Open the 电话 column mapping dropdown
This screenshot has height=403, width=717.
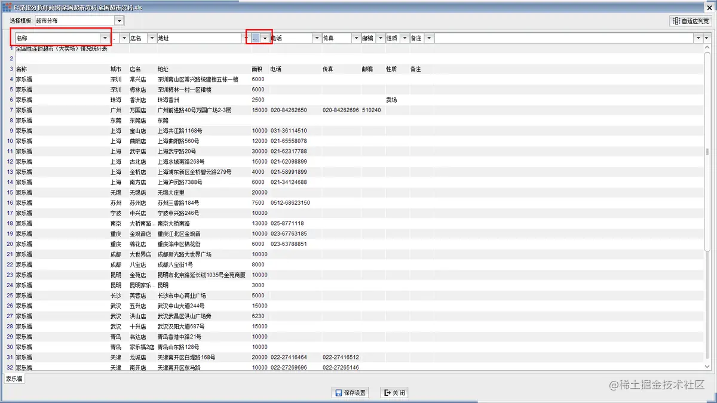317,38
